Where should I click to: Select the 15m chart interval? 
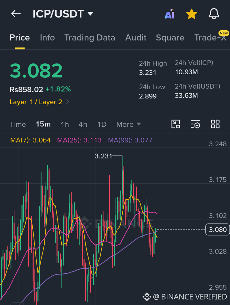point(43,124)
